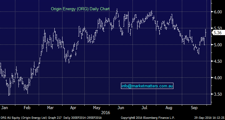Click the 5.00 price axis label
Image resolution: width=225 pixels, height=120 pixels.
pyautogui.click(x=218, y=45)
